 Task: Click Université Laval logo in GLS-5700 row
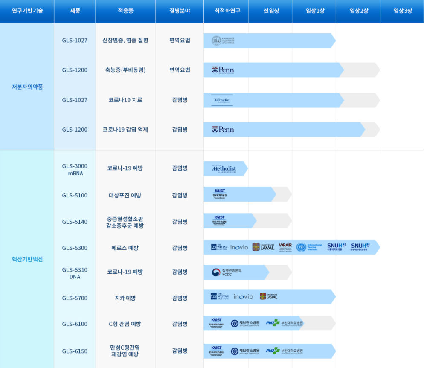(268, 296)
